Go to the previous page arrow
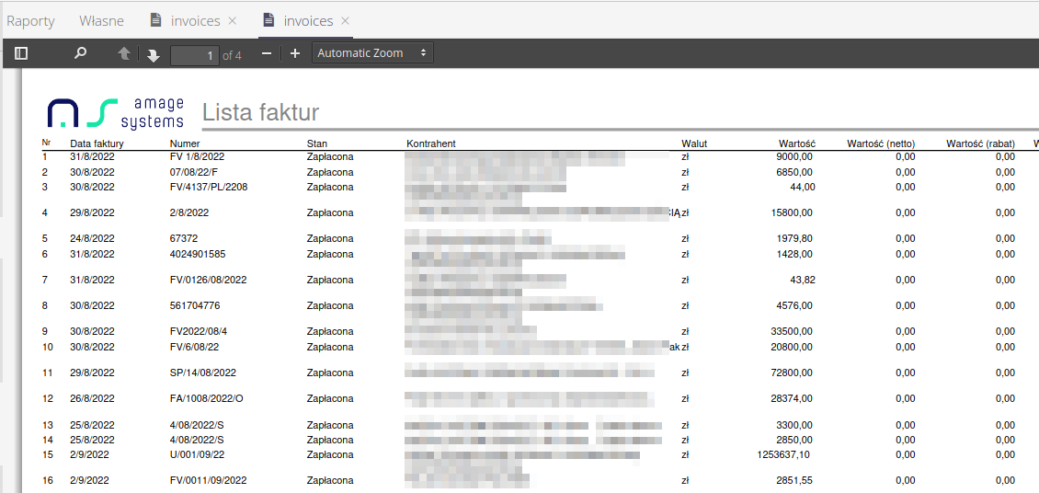Viewport: 1039px width, 493px height. [124, 54]
